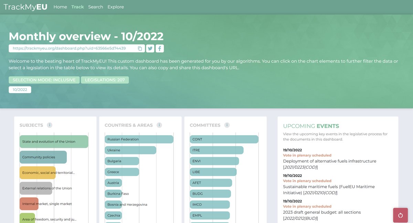Copy the dashboard URL with the copy icon
This screenshot has height=223, width=413.
(140, 48)
